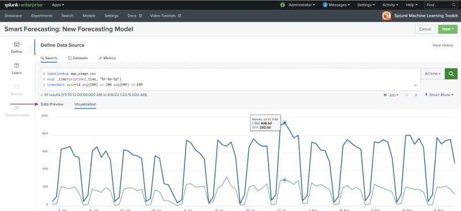Viewport: 461px width, 211px height.
Task: Open the Settings item in the app nav bar
Action: tap(111, 16)
